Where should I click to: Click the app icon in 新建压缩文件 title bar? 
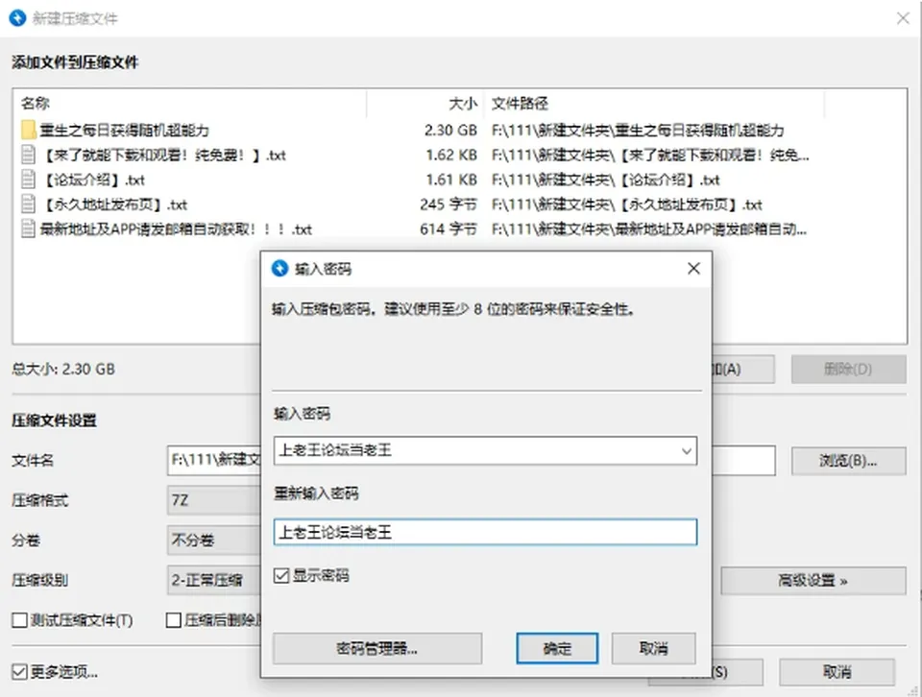point(17,18)
